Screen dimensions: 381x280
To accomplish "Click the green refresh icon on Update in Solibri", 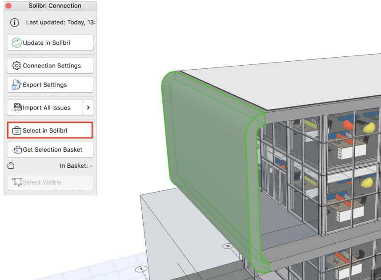I will (17, 43).
